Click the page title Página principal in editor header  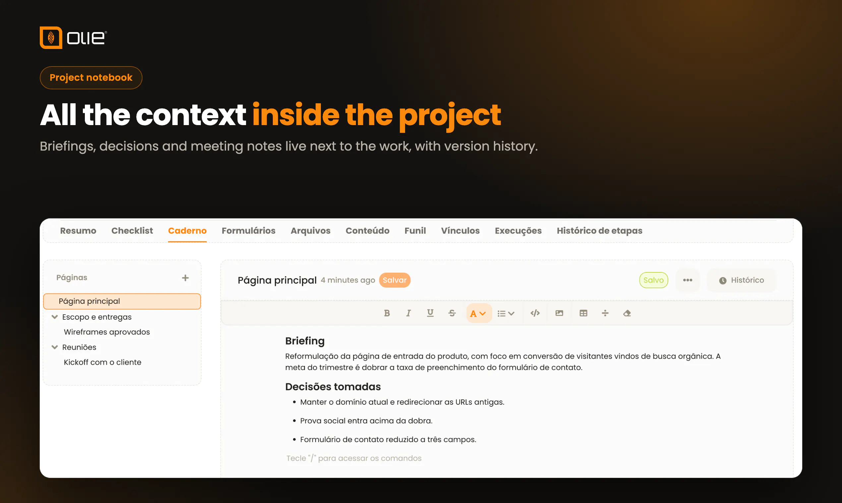(277, 280)
